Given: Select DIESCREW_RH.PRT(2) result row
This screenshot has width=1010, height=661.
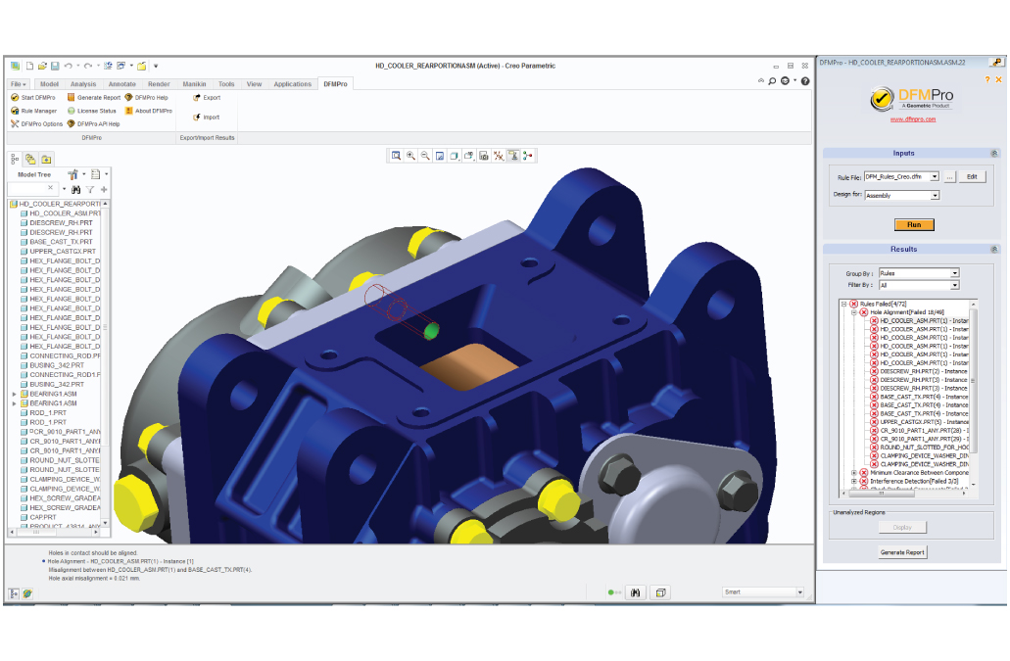Looking at the screenshot, I should coord(919,371).
